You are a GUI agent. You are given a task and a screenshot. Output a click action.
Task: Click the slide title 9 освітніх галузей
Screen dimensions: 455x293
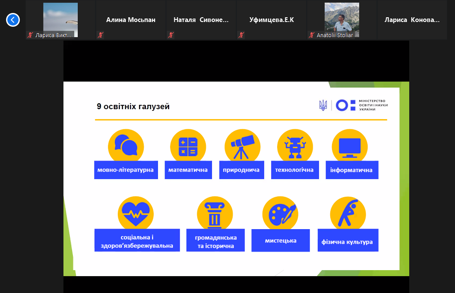133,107
